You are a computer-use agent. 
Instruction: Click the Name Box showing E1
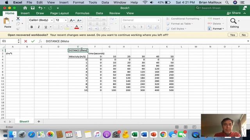coord(9,41)
